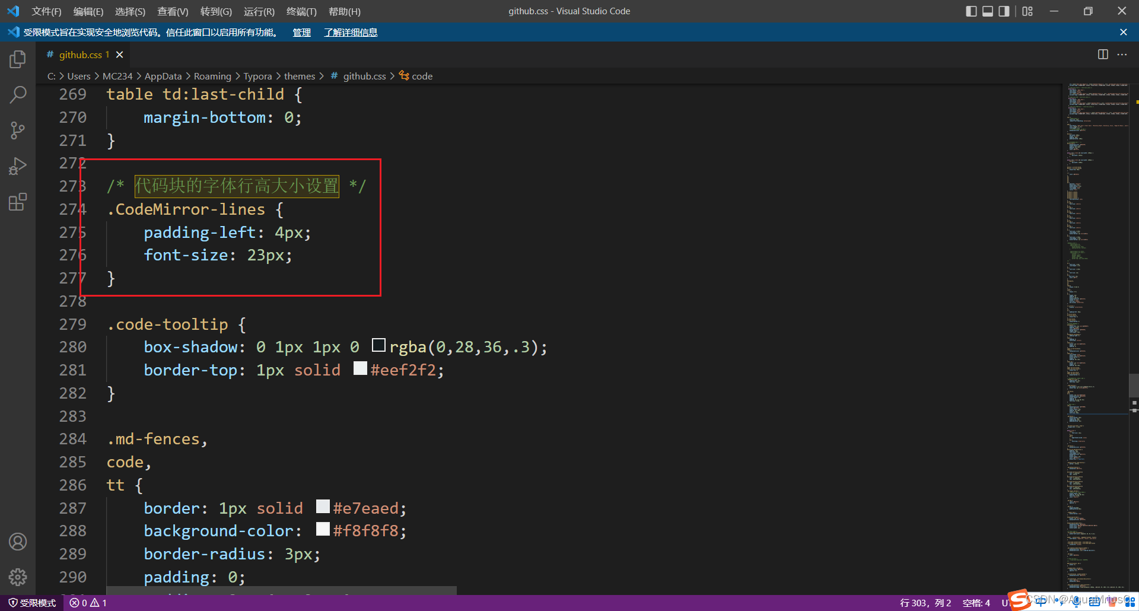
Task: Open color picker for #e7eaed swatch
Action: [323, 507]
